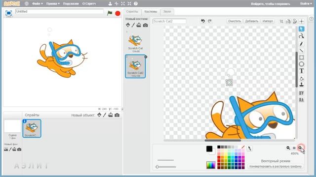Open the Войти dropdown
This screenshot has width=316, height=177.
[x=306, y=3]
